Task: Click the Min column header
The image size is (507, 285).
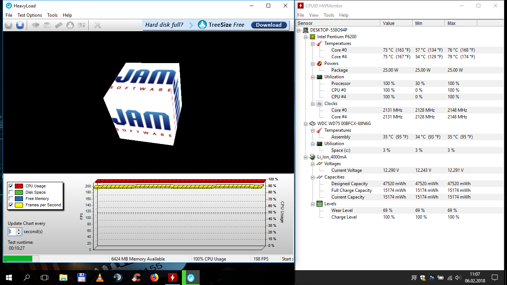Action: tap(429, 23)
